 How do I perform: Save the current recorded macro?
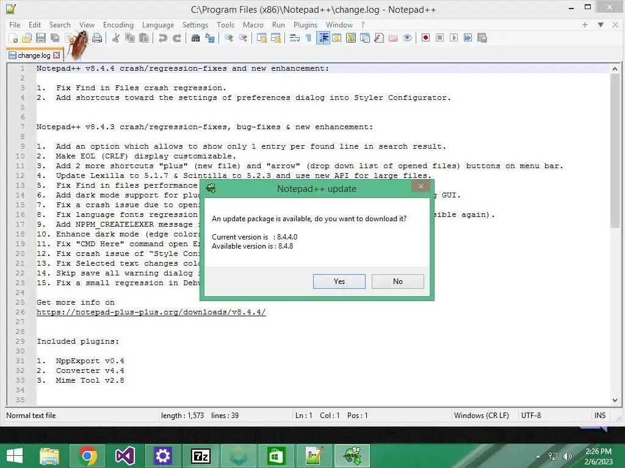click(x=482, y=38)
